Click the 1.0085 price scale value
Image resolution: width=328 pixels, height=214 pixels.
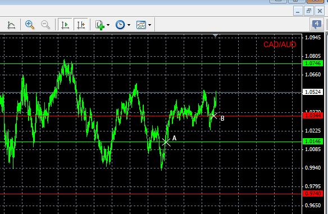click(x=313, y=149)
